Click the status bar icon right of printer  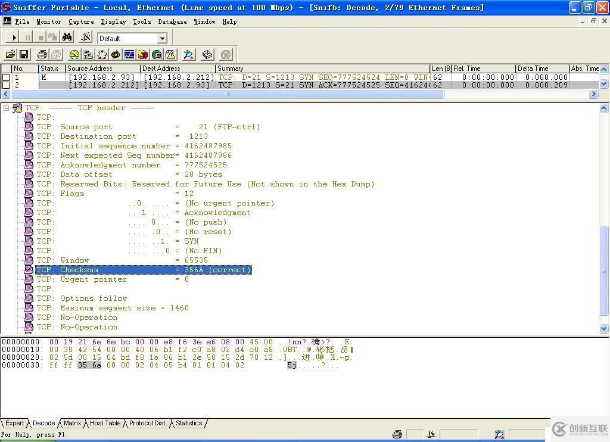click(x=431, y=434)
